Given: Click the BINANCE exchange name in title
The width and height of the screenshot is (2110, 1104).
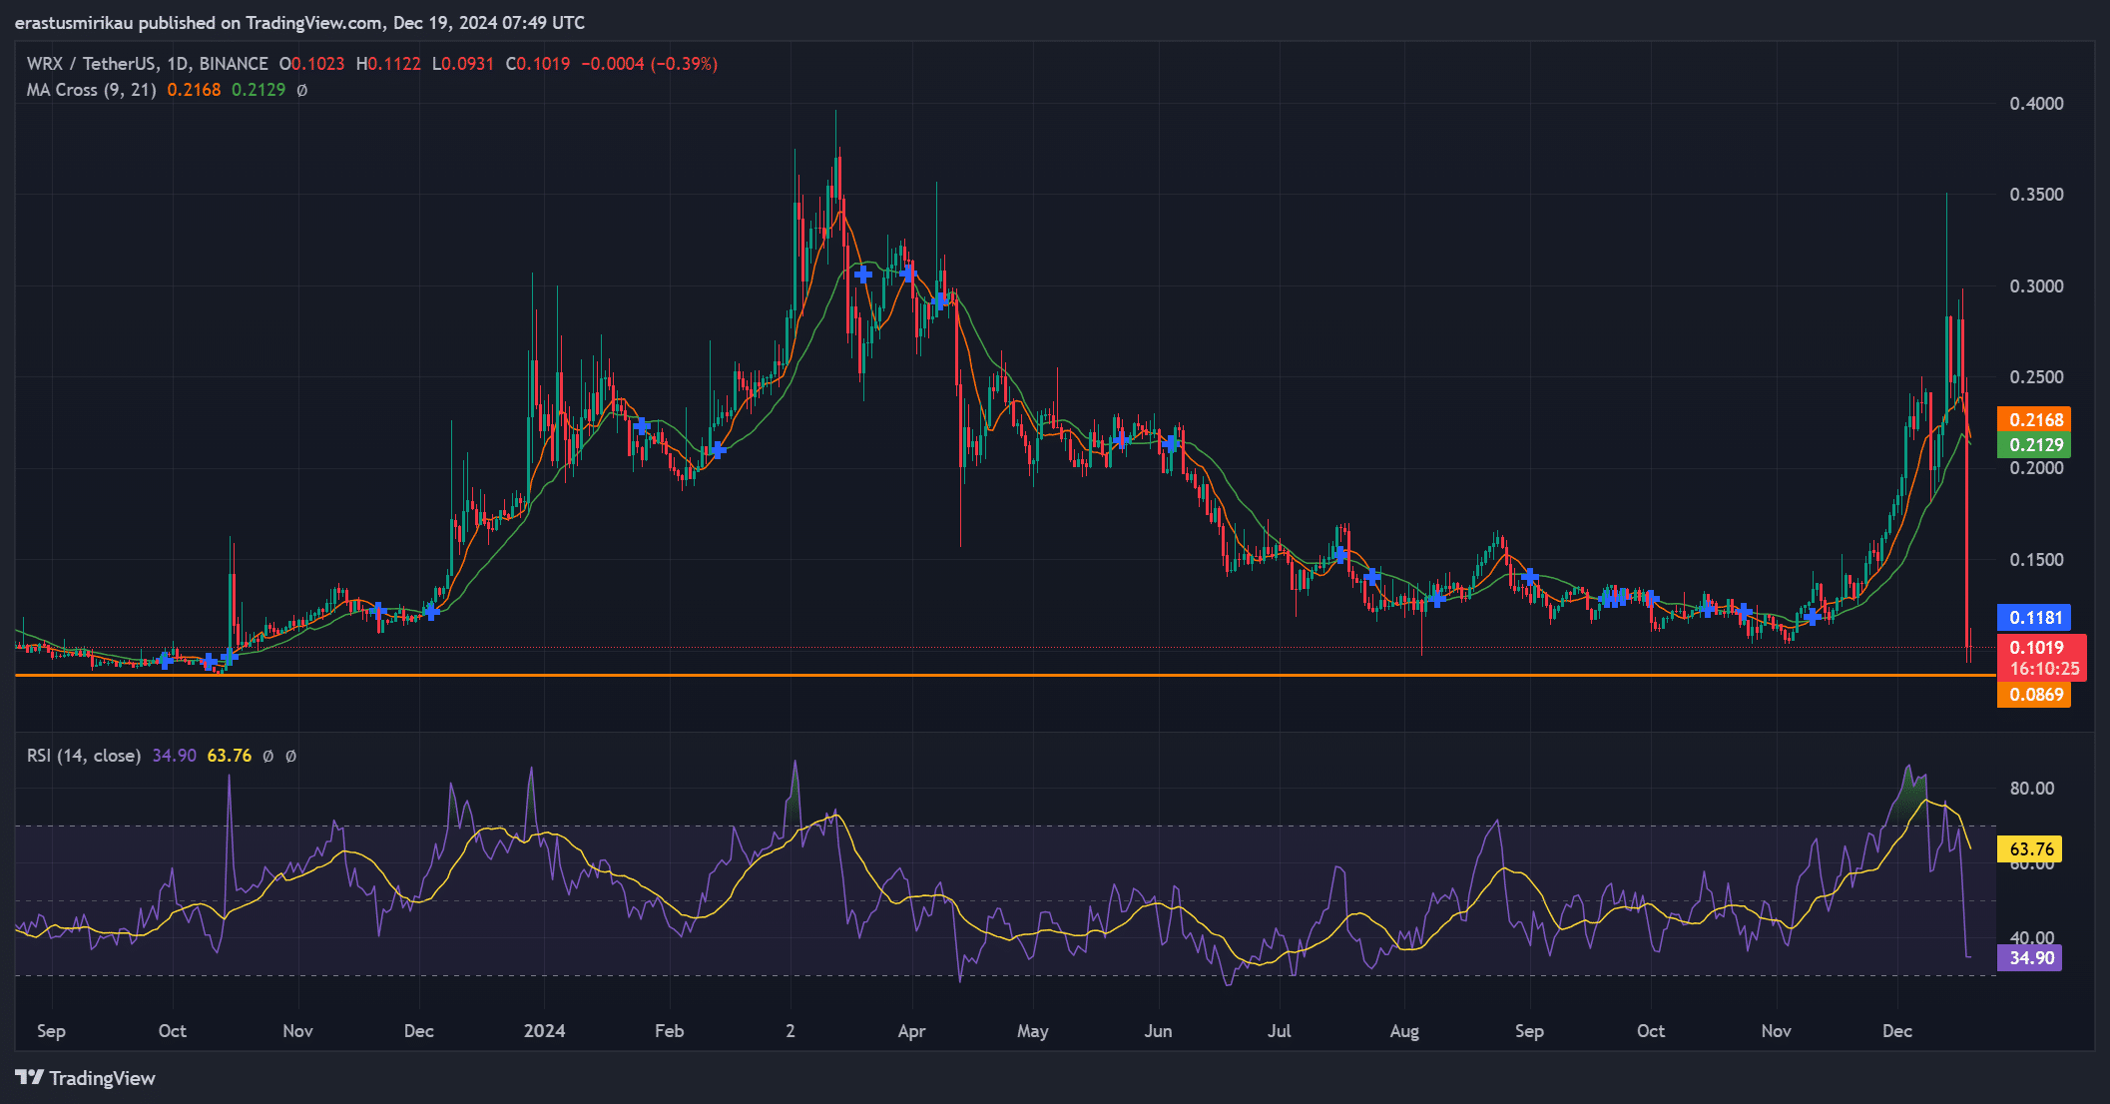Looking at the screenshot, I should pos(234,64).
